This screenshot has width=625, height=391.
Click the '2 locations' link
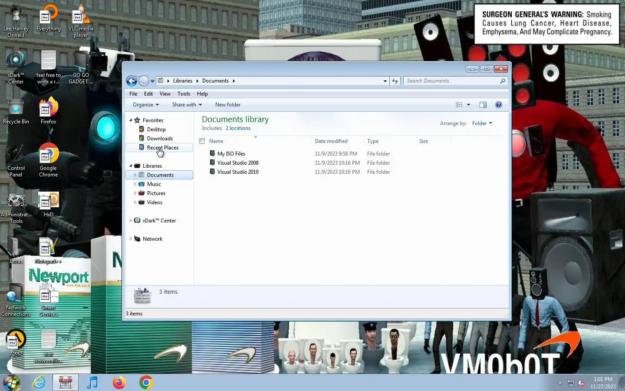pos(238,128)
